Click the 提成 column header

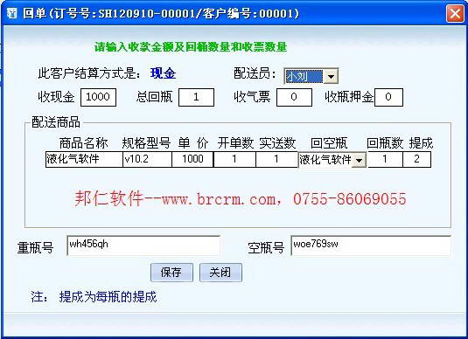coord(421,143)
